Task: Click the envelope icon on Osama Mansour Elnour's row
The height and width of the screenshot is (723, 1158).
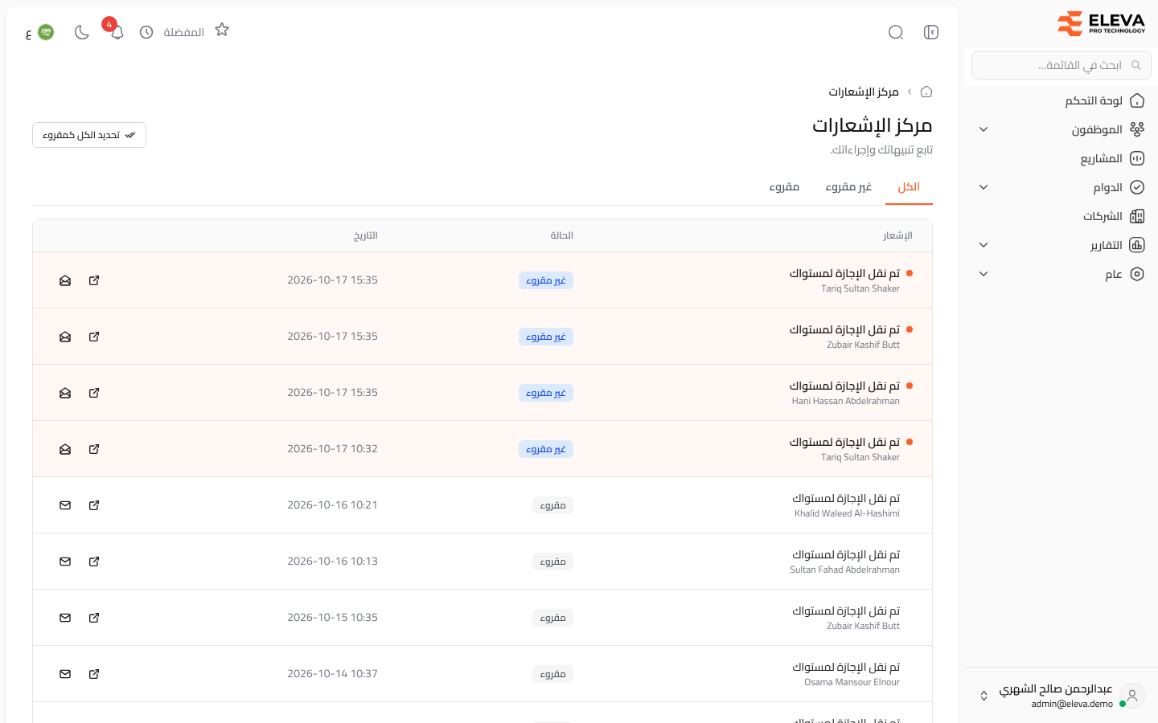Action: [65, 674]
